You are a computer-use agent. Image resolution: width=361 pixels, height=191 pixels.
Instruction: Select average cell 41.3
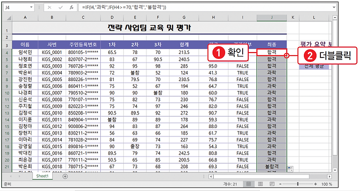click(213, 73)
